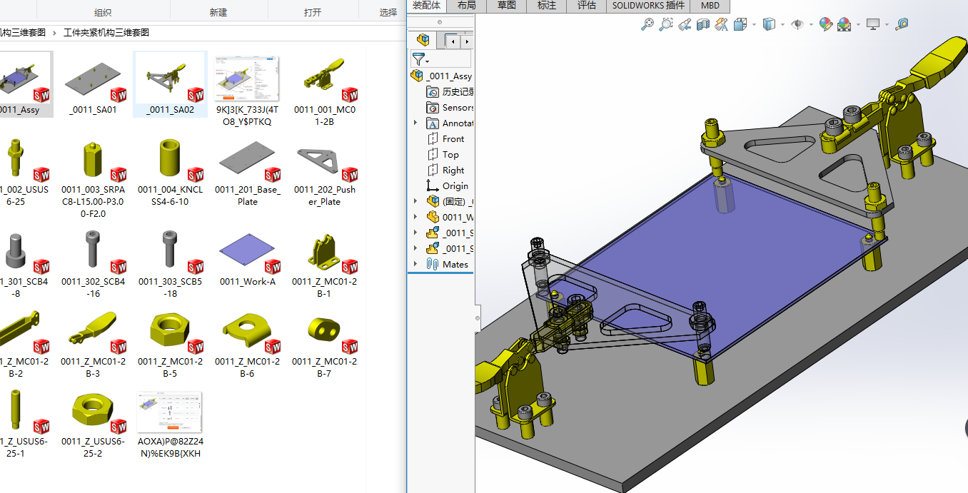
Task: Toggle the Section View tool
Action: click(x=703, y=24)
